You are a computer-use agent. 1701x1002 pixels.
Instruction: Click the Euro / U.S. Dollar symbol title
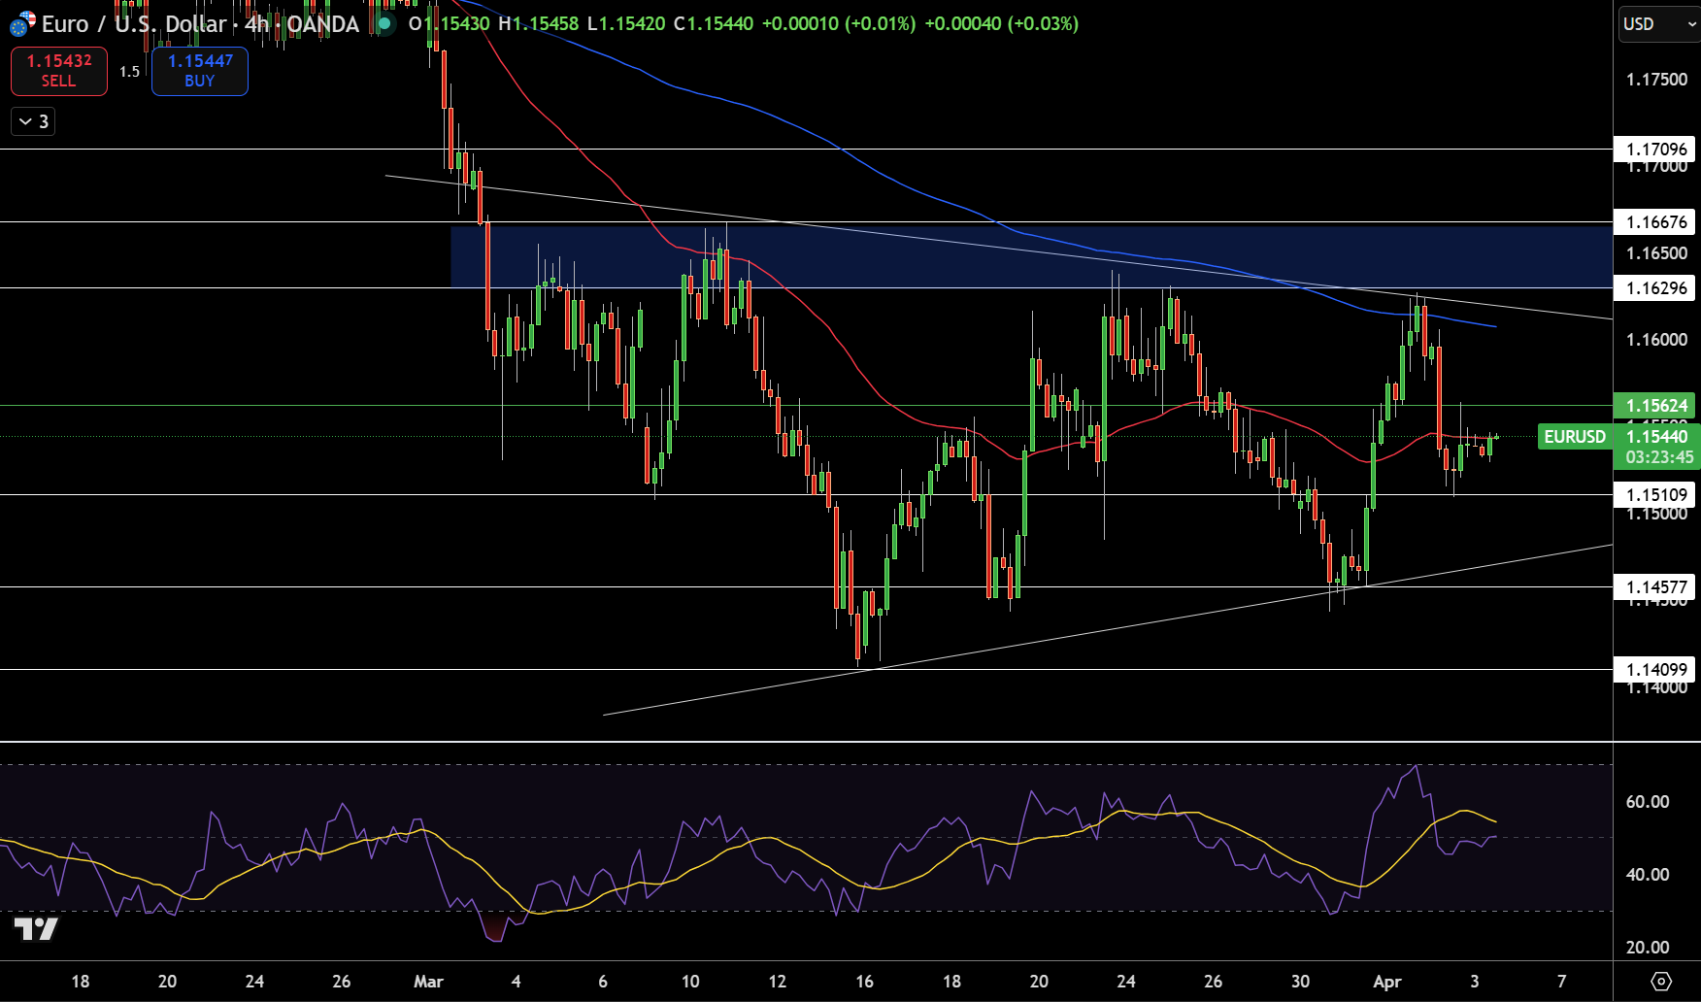click(134, 24)
